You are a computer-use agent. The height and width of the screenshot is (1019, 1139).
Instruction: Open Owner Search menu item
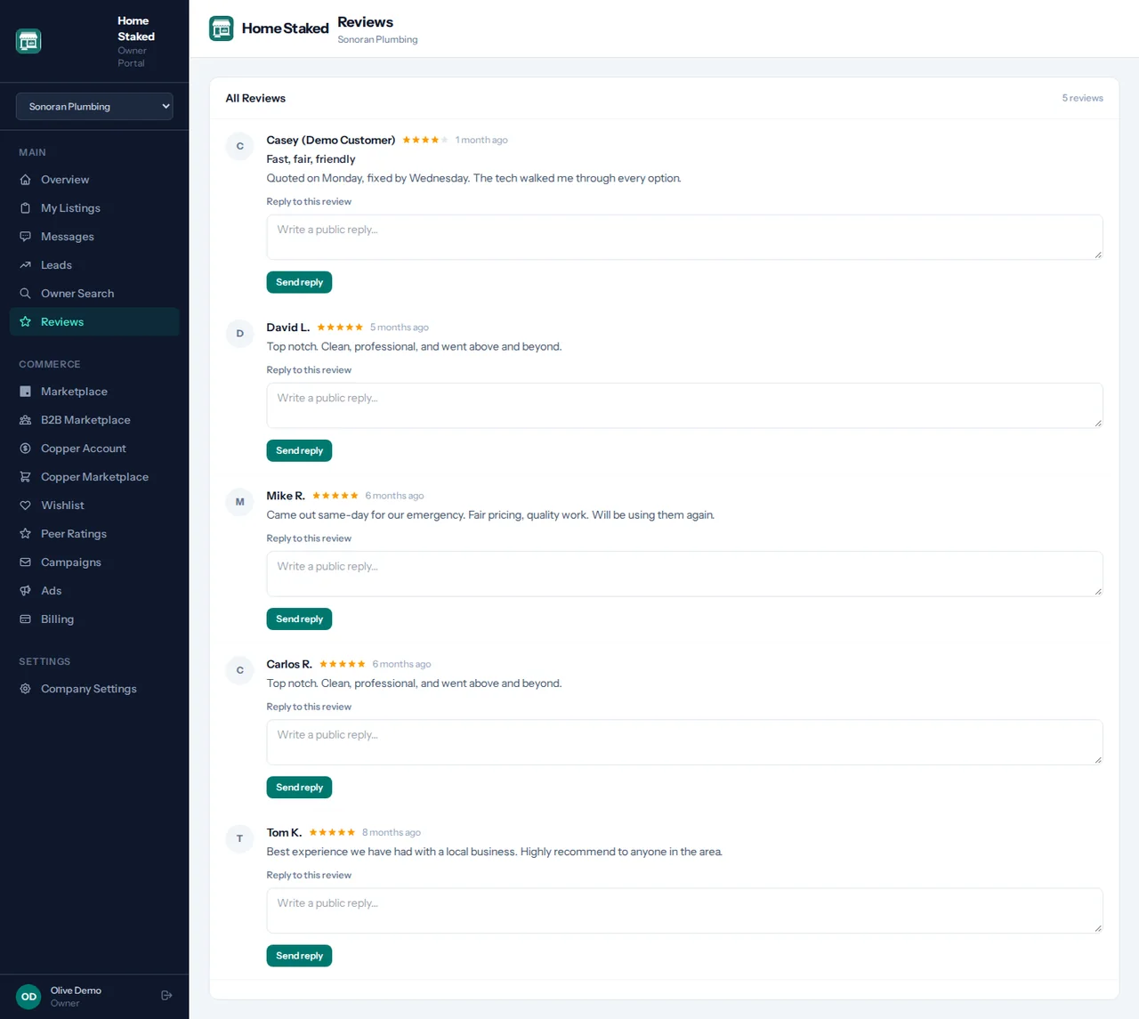click(x=94, y=294)
